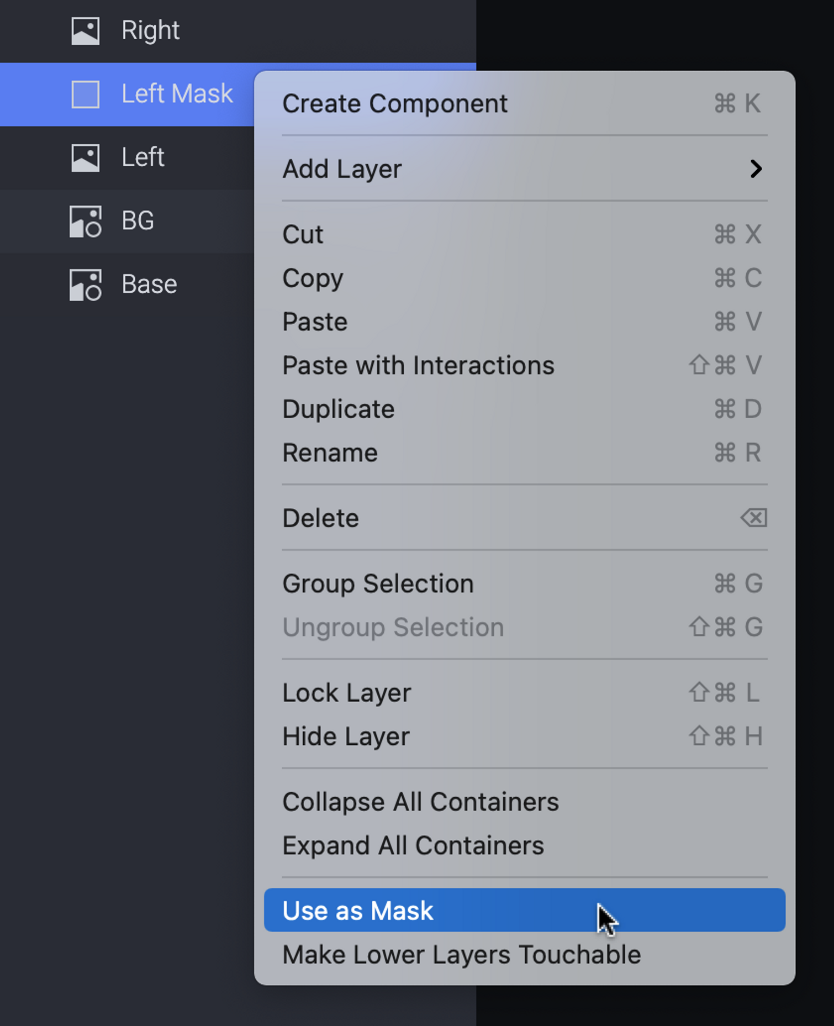Choose Create Component from context menu
The height and width of the screenshot is (1026, 834).
pos(395,103)
